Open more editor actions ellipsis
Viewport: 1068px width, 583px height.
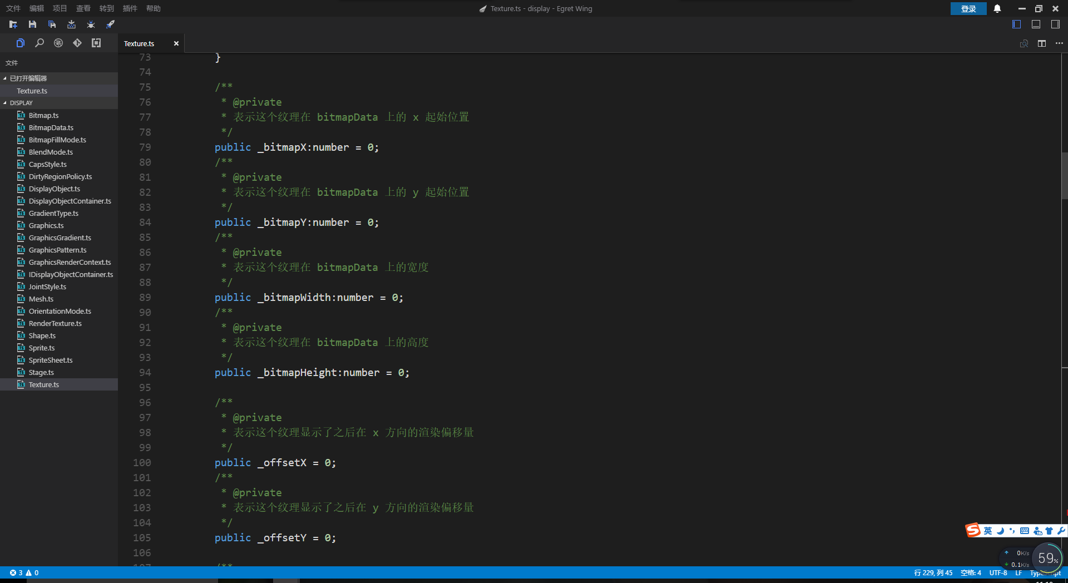1059,43
